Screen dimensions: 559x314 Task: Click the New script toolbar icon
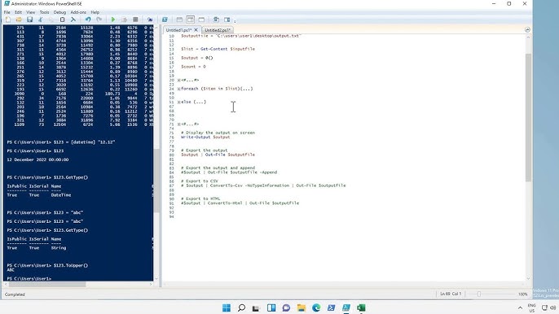pos(8,20)
